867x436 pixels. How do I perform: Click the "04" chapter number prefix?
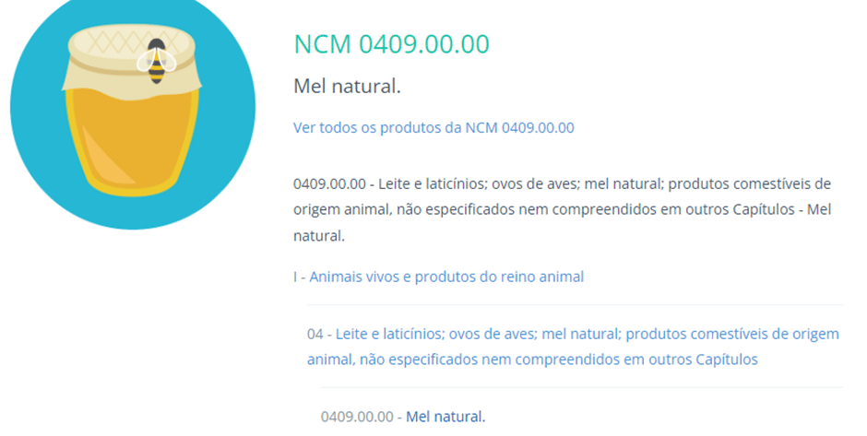click(315, 333)
